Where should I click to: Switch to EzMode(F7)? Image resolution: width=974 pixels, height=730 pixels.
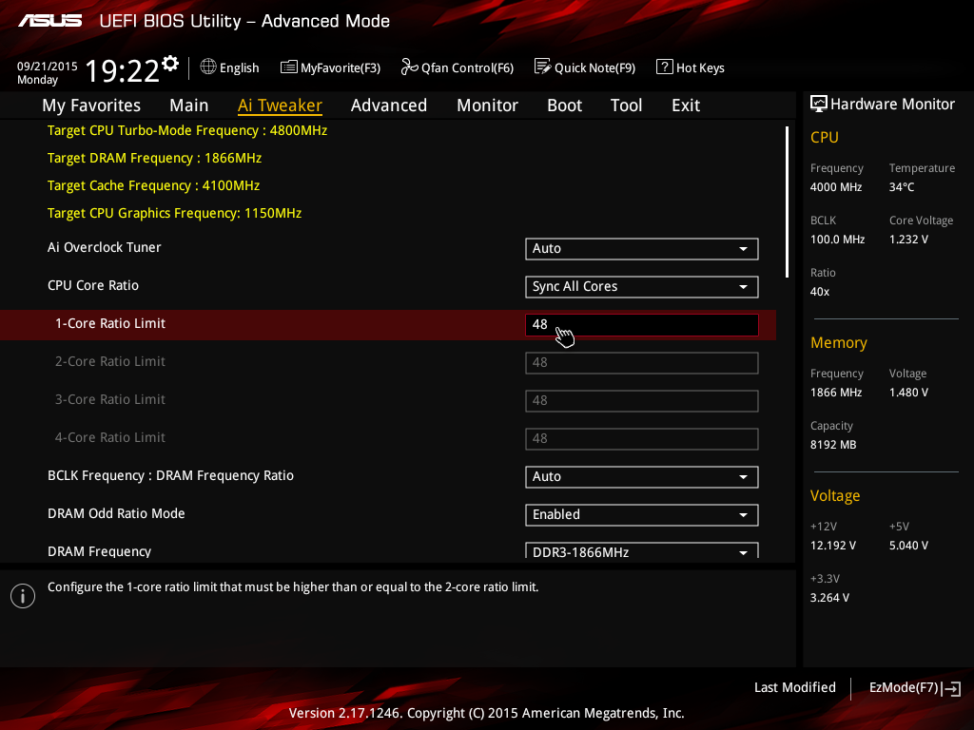[x=915, y=688]
